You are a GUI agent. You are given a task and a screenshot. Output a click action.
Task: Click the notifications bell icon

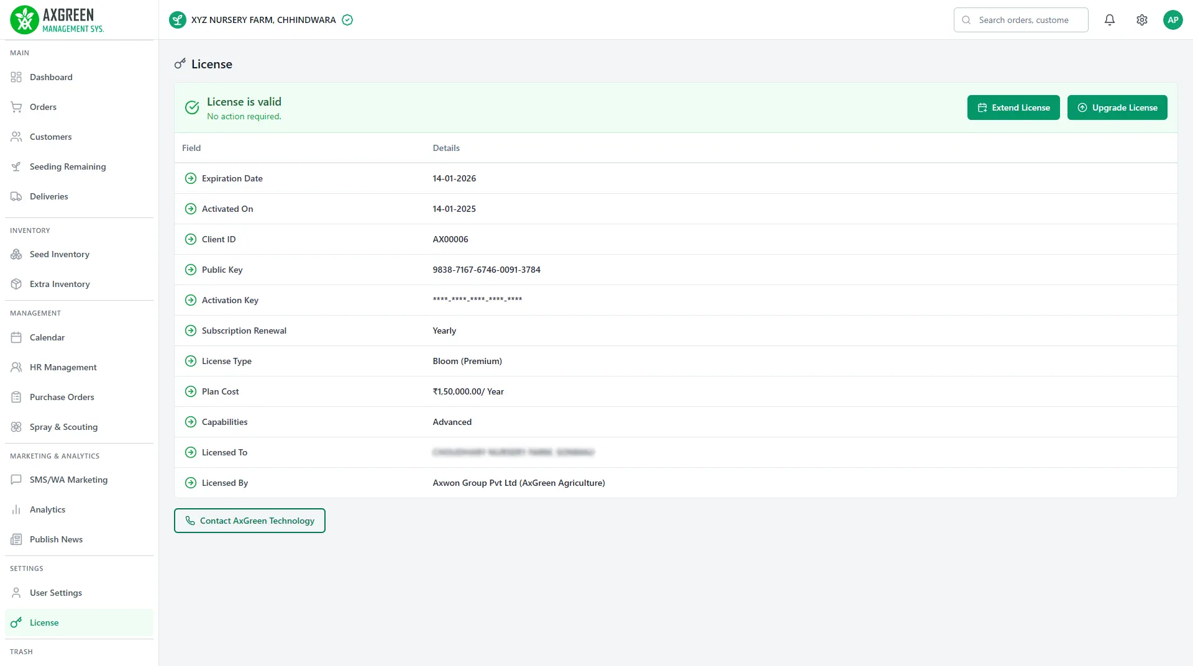1110,20
